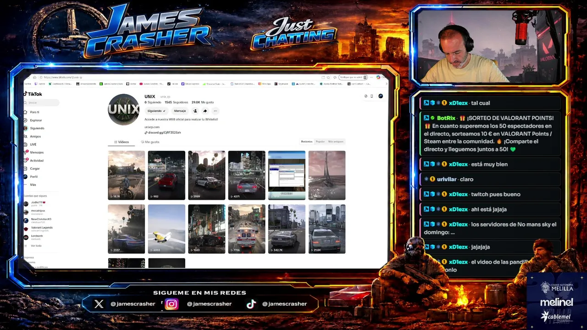Open the three-dot profile options menu
Screen dimensions: 587x330
coord(215,111)
